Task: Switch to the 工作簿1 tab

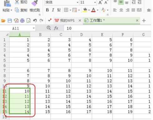Action: pyautogui.click(x=96, y=21)
